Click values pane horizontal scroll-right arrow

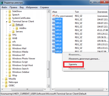click(107, 89)
